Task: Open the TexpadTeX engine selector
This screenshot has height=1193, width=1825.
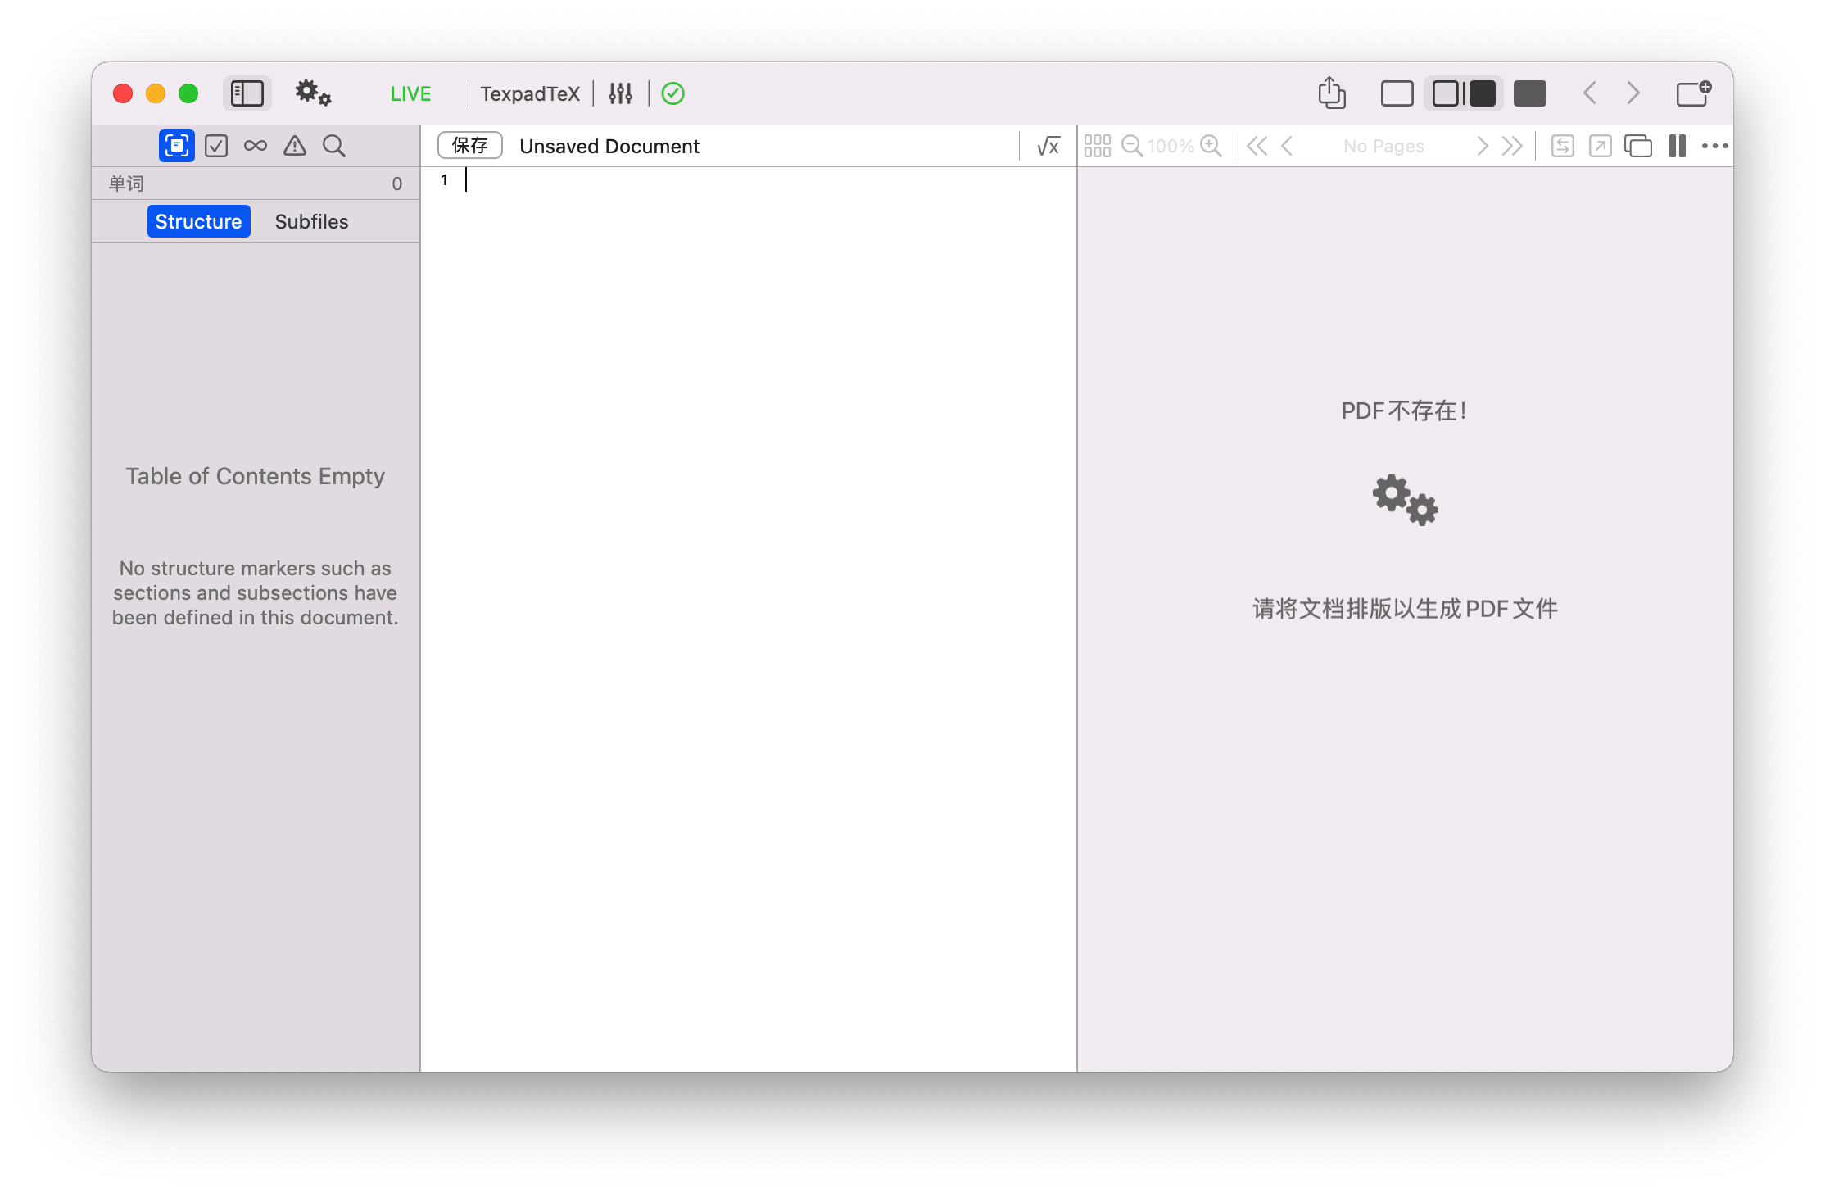Action: [x=528, y=93]
